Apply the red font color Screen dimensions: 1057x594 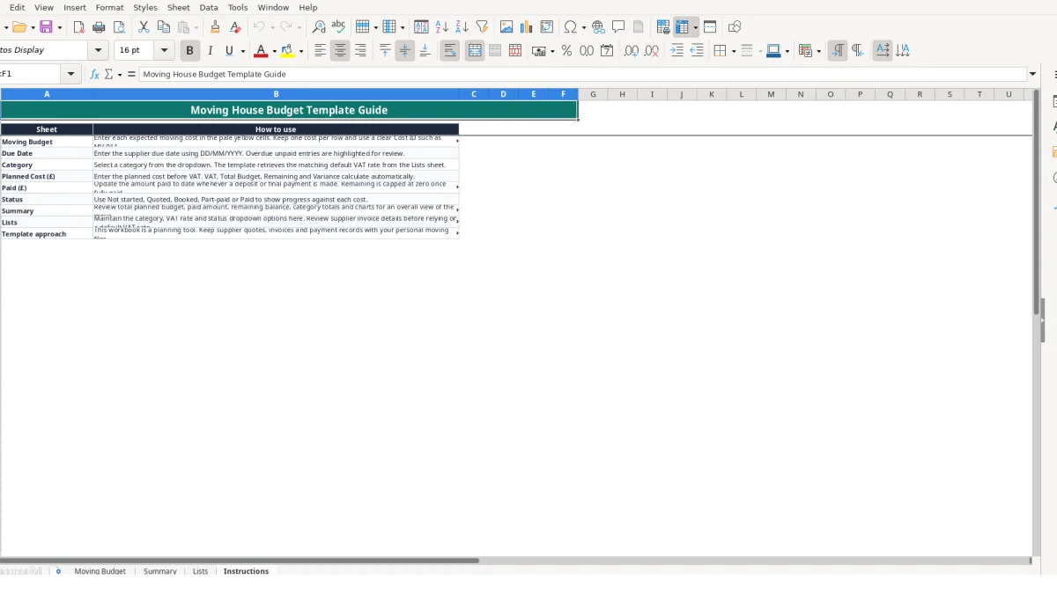260,51
